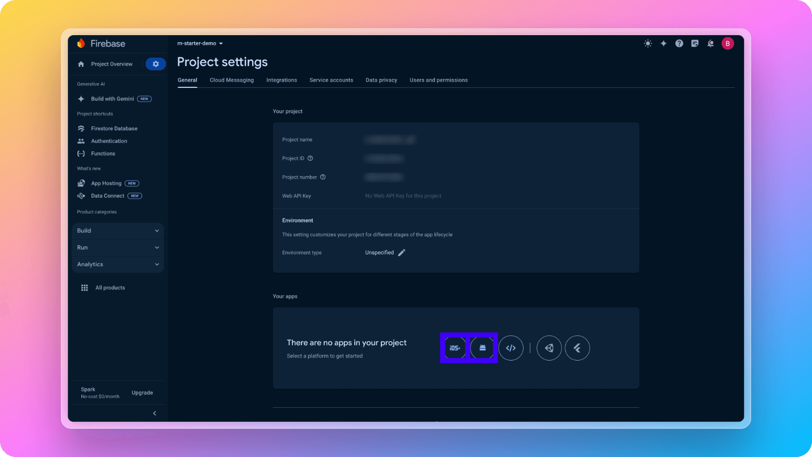Open project settings gear icon
The image size is (812, 457).
(156, 64)
